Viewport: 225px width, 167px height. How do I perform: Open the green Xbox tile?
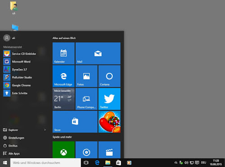tap(63, 150)
